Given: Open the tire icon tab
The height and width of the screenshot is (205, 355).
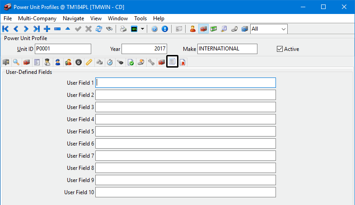Looking at the screenshot, I should tap(79, 62).
